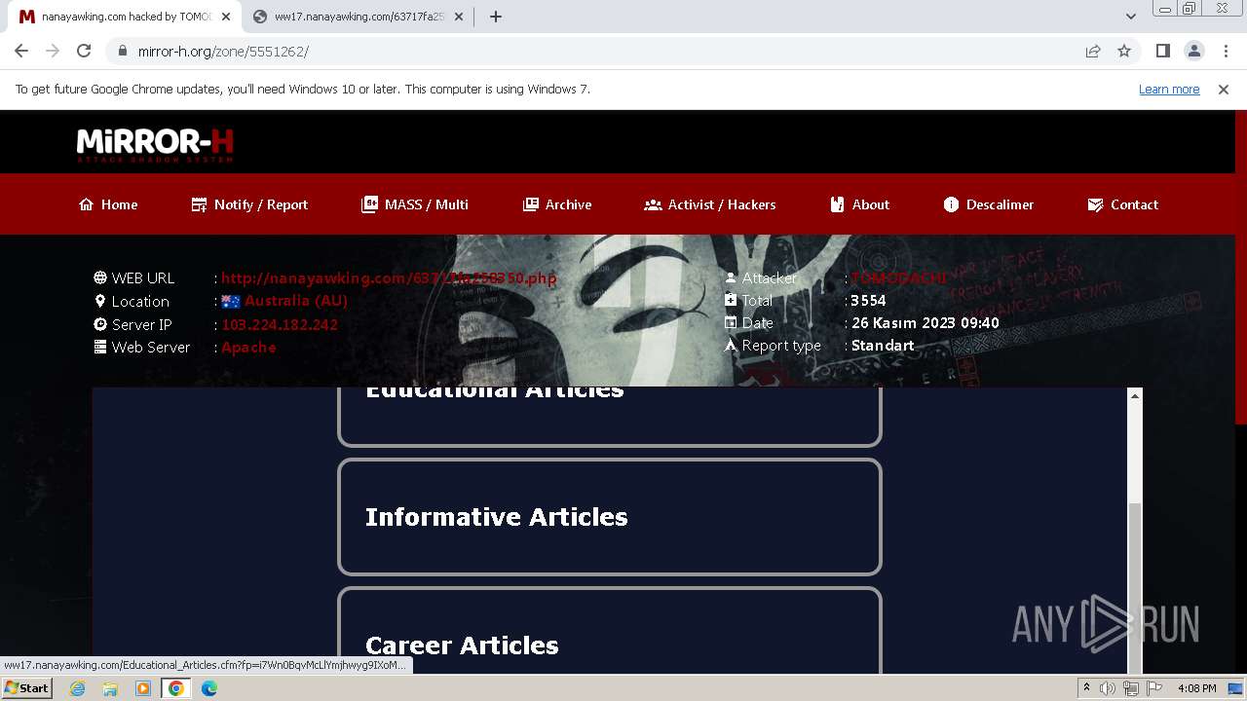Open the MASS / Multi menu
The image size is (1247, 701).
(415, 204)
